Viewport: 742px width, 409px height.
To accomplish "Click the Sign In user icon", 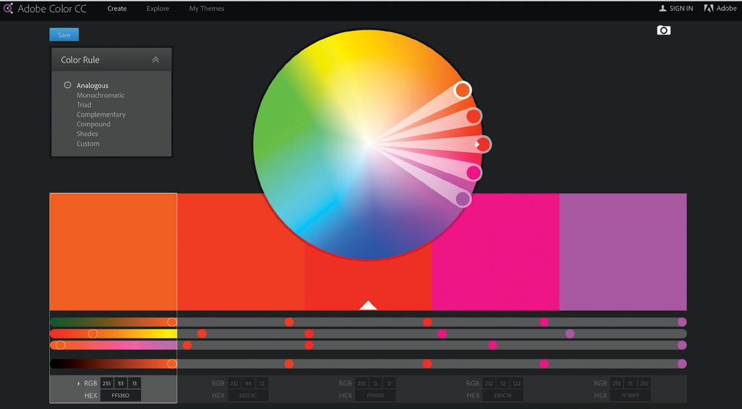I will point(663,8).
